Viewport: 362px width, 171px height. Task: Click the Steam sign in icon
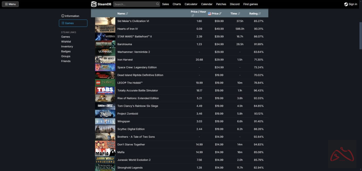[346, 4]
